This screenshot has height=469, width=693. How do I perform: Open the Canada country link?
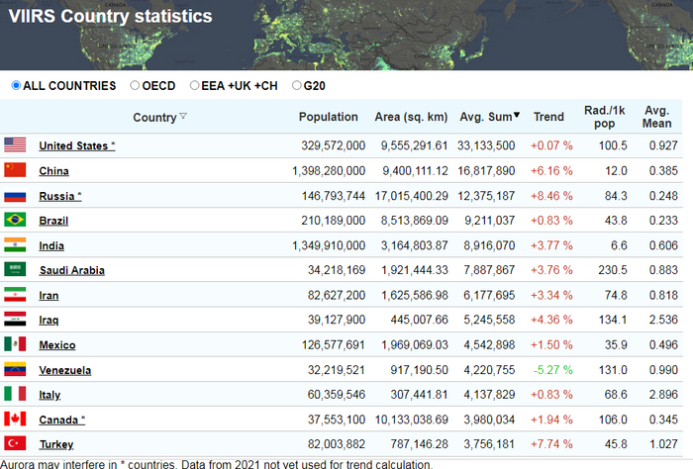click(x=61, y=420)
